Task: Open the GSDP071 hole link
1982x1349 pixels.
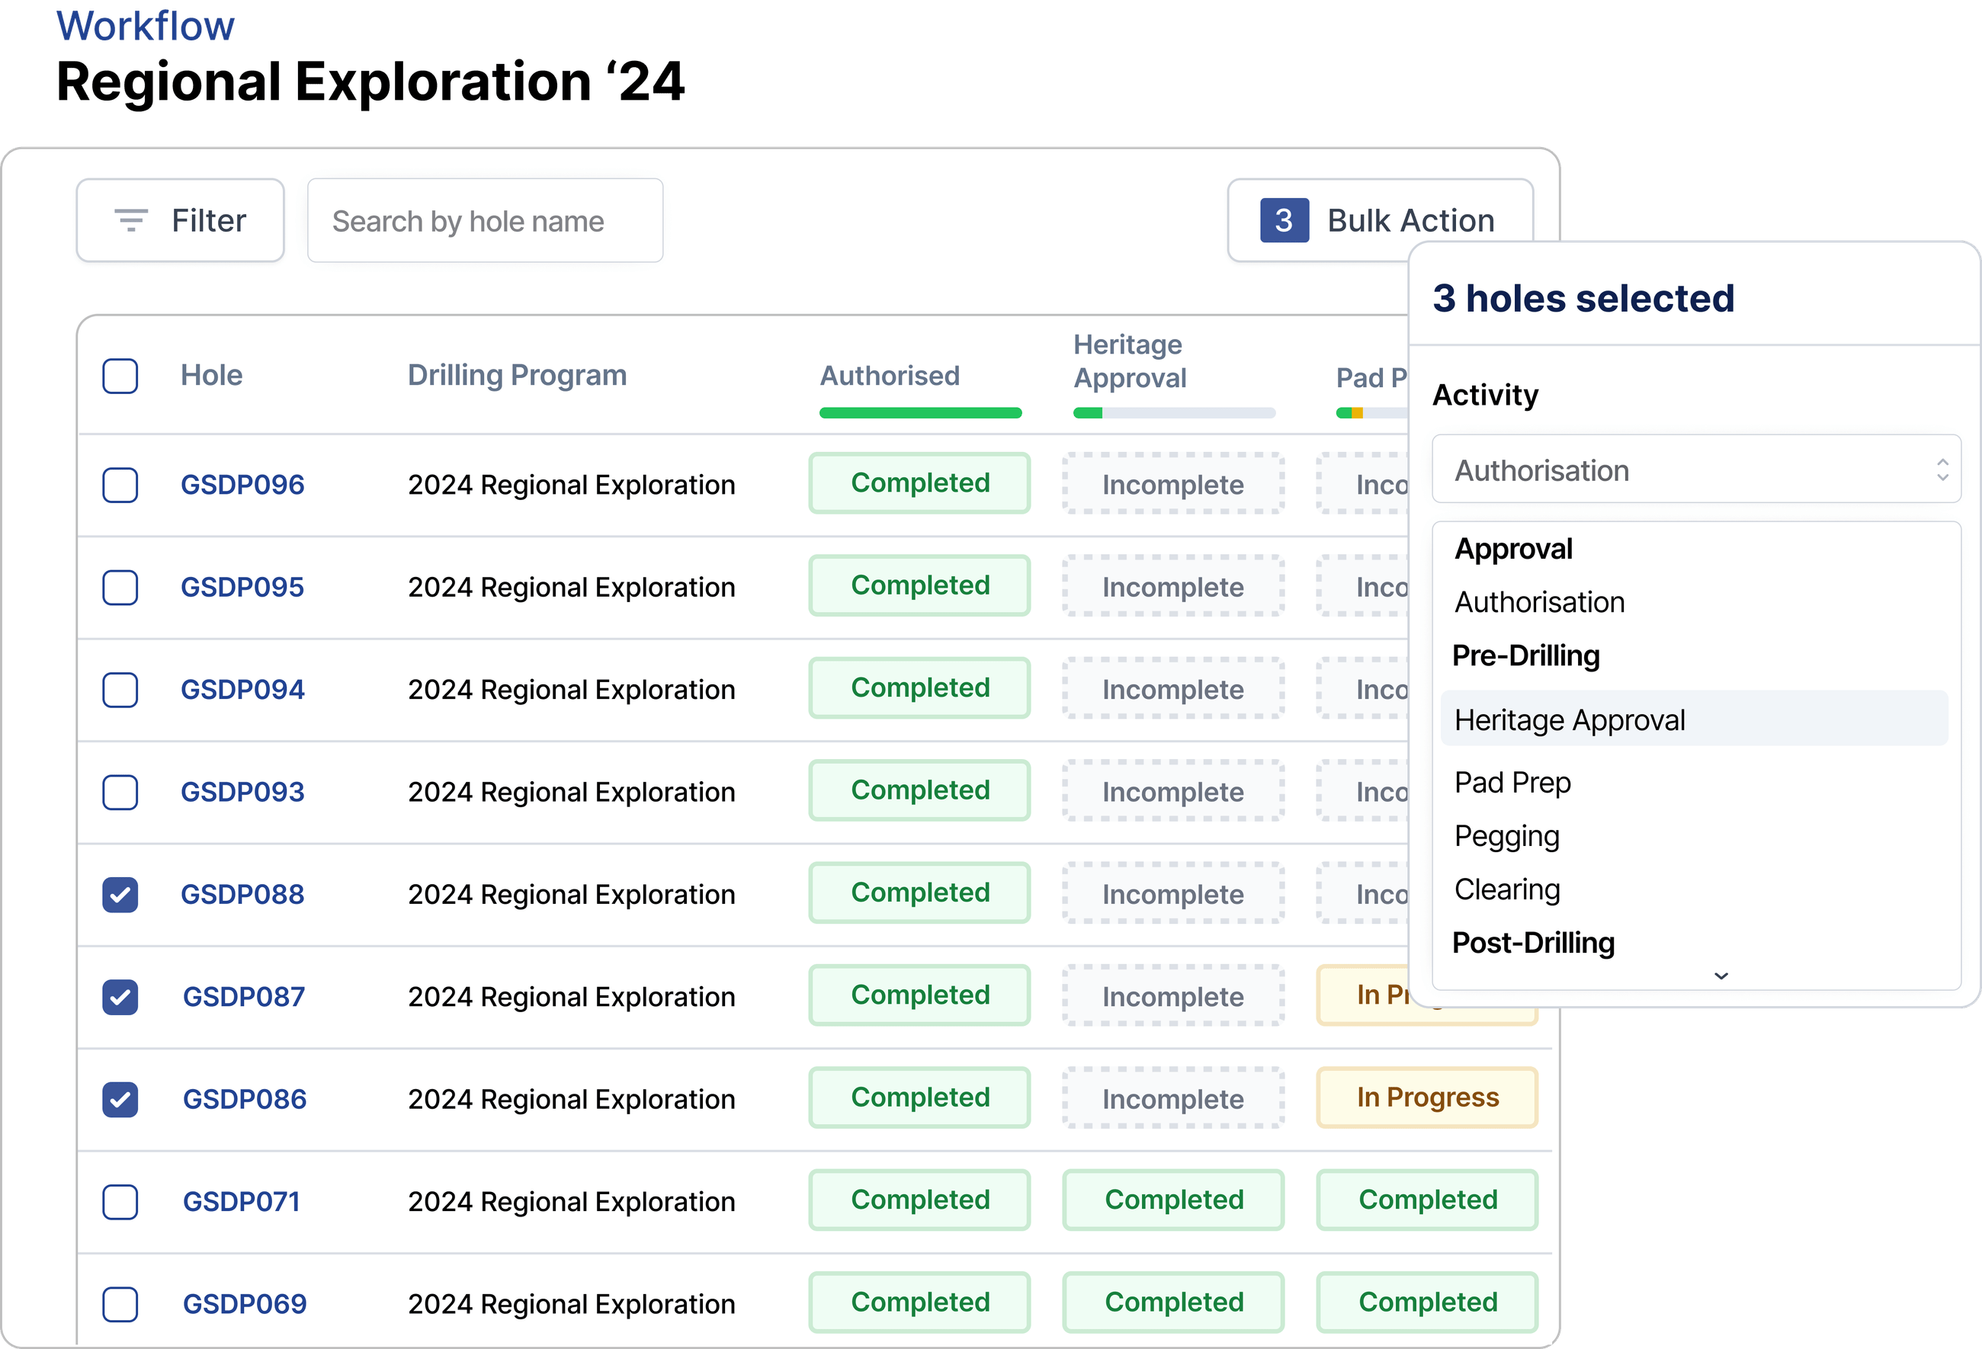Action: tap(242, 1201)
